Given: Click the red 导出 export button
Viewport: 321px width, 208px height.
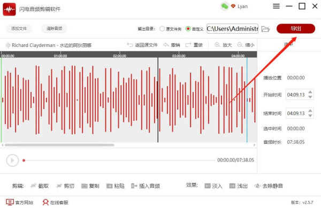Looking at the screenshot, I should tap(296, 28).
